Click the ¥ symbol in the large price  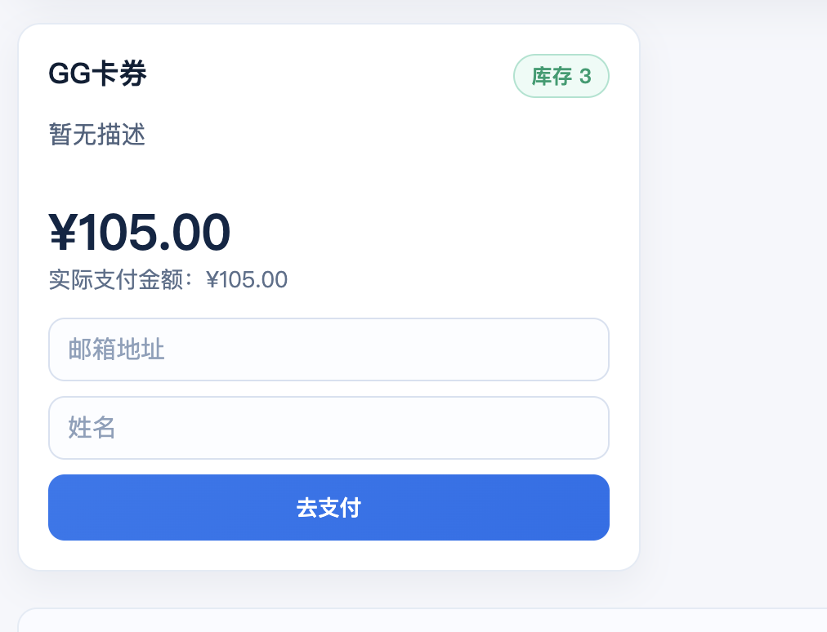63,233
